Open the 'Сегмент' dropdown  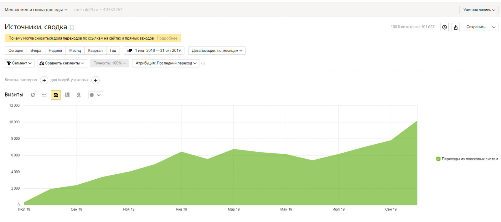[19, 63]
